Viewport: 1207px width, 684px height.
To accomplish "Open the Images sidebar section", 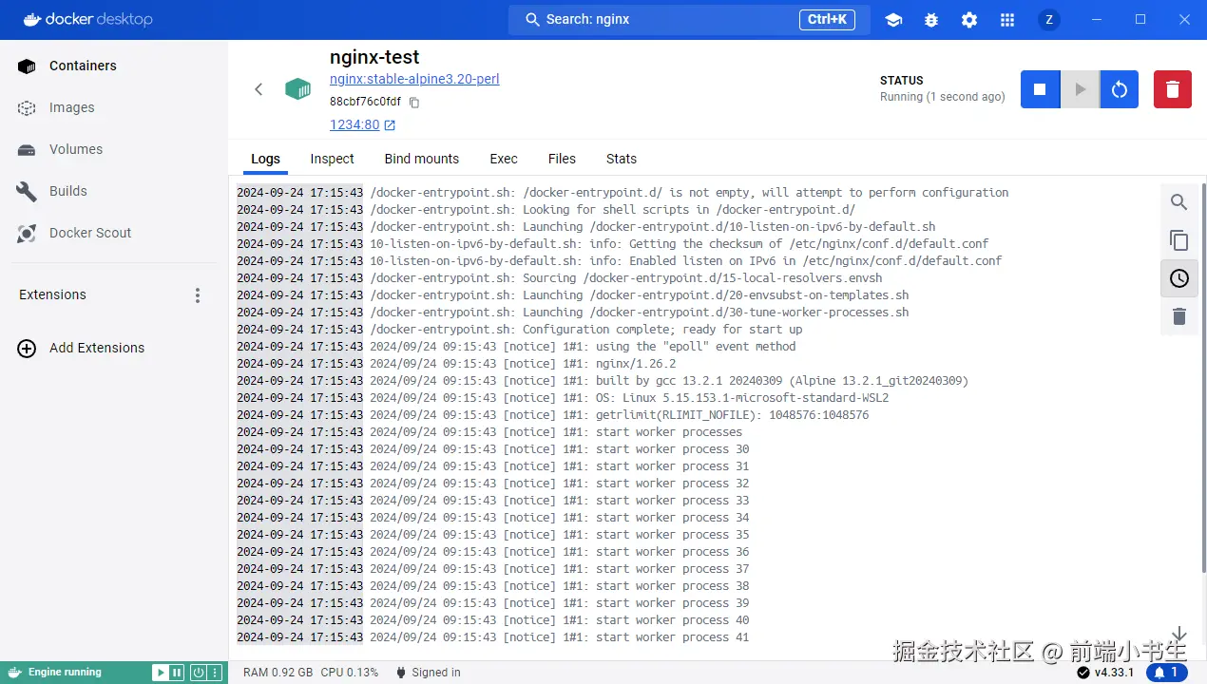I will [x=114, y=107].
